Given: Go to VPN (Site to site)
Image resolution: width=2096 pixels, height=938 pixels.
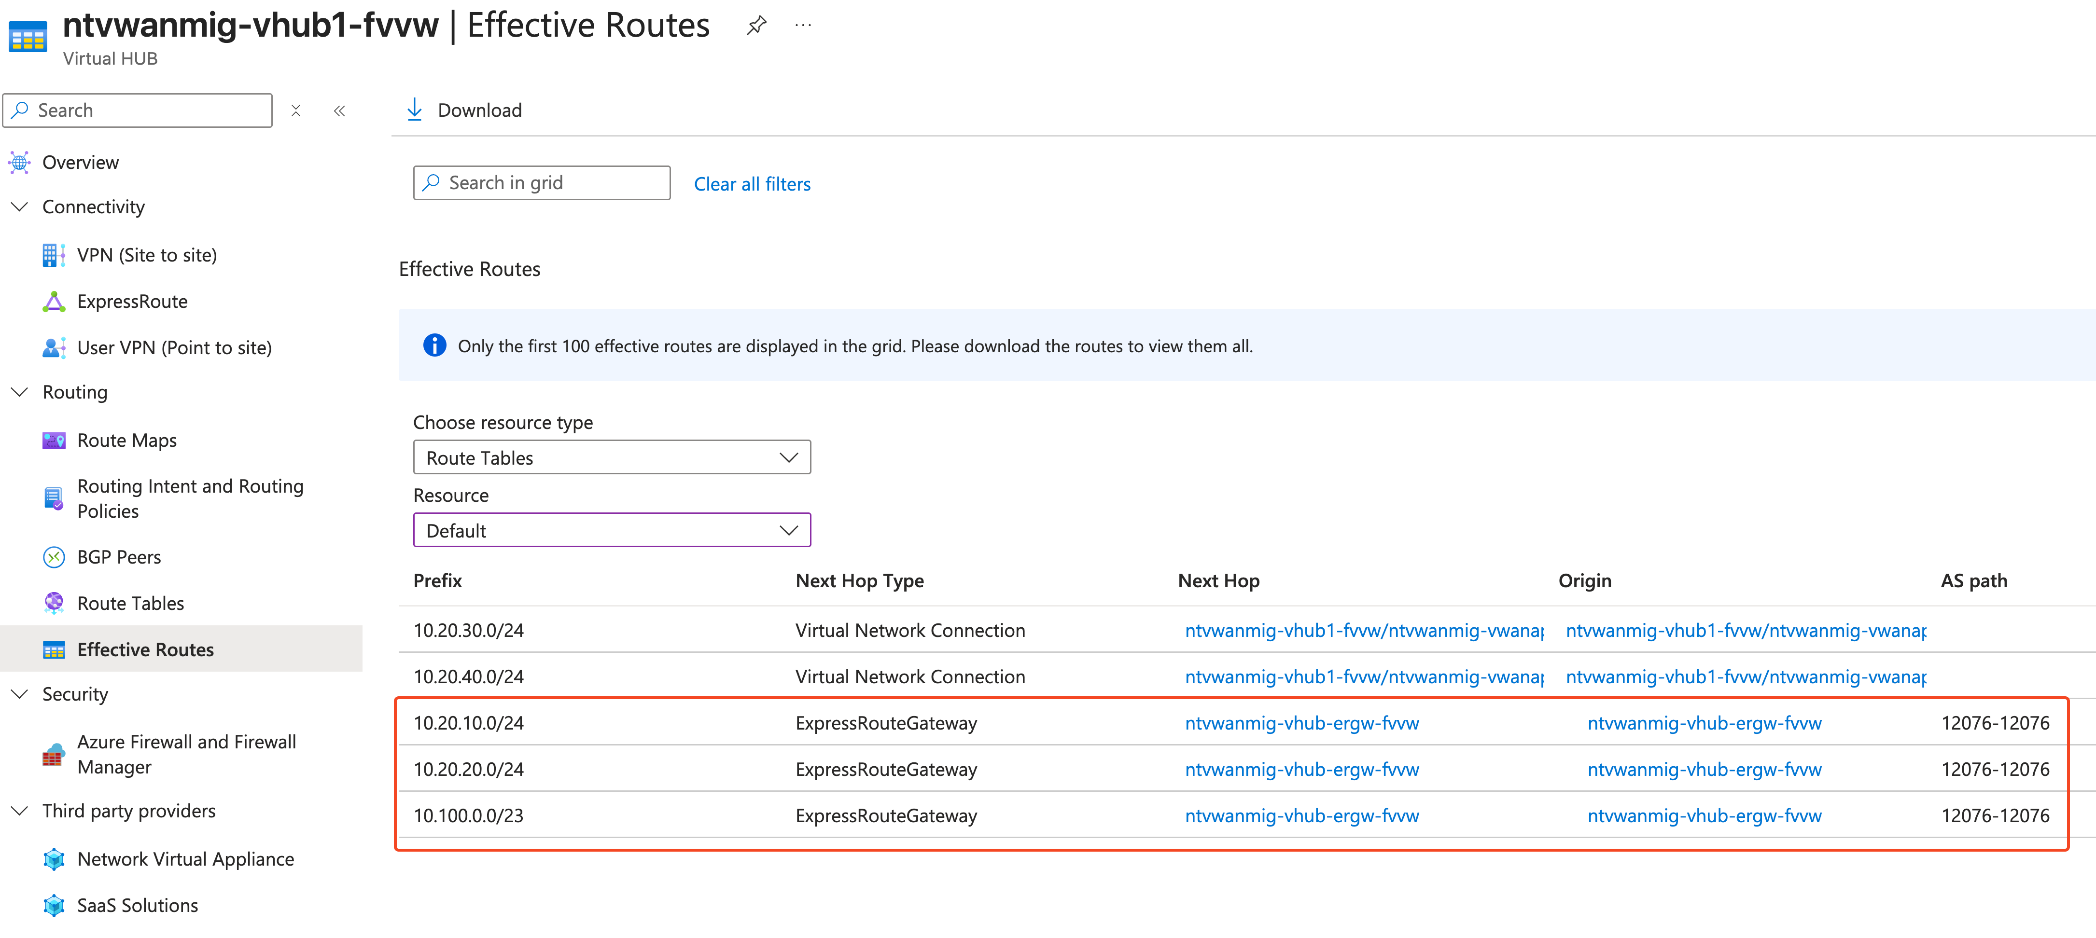Looking at the screenshot, I should coord(147,255).
